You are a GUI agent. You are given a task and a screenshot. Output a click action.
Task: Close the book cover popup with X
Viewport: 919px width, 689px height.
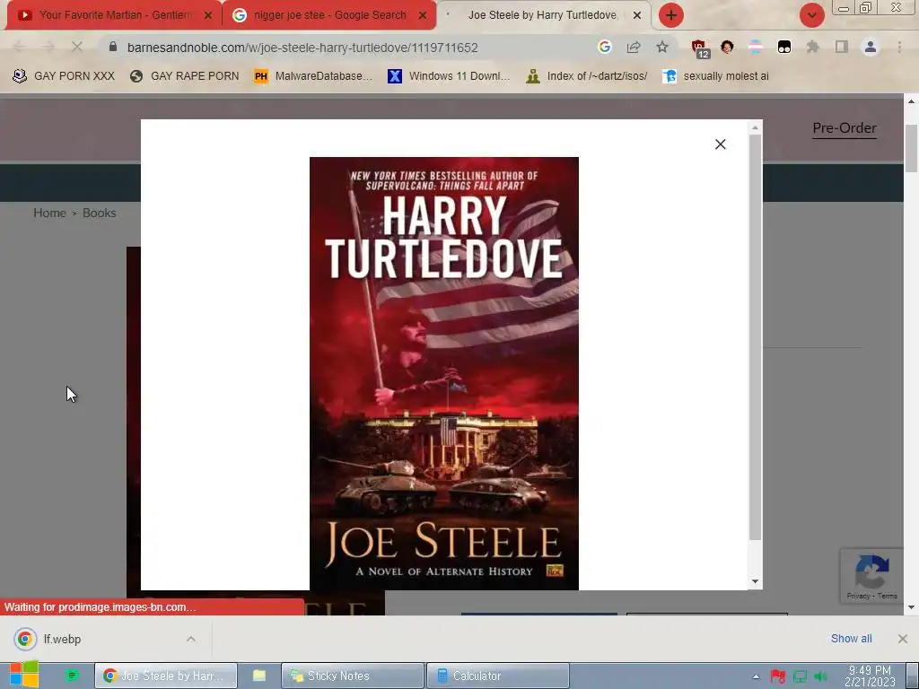[x=721, y=144]
